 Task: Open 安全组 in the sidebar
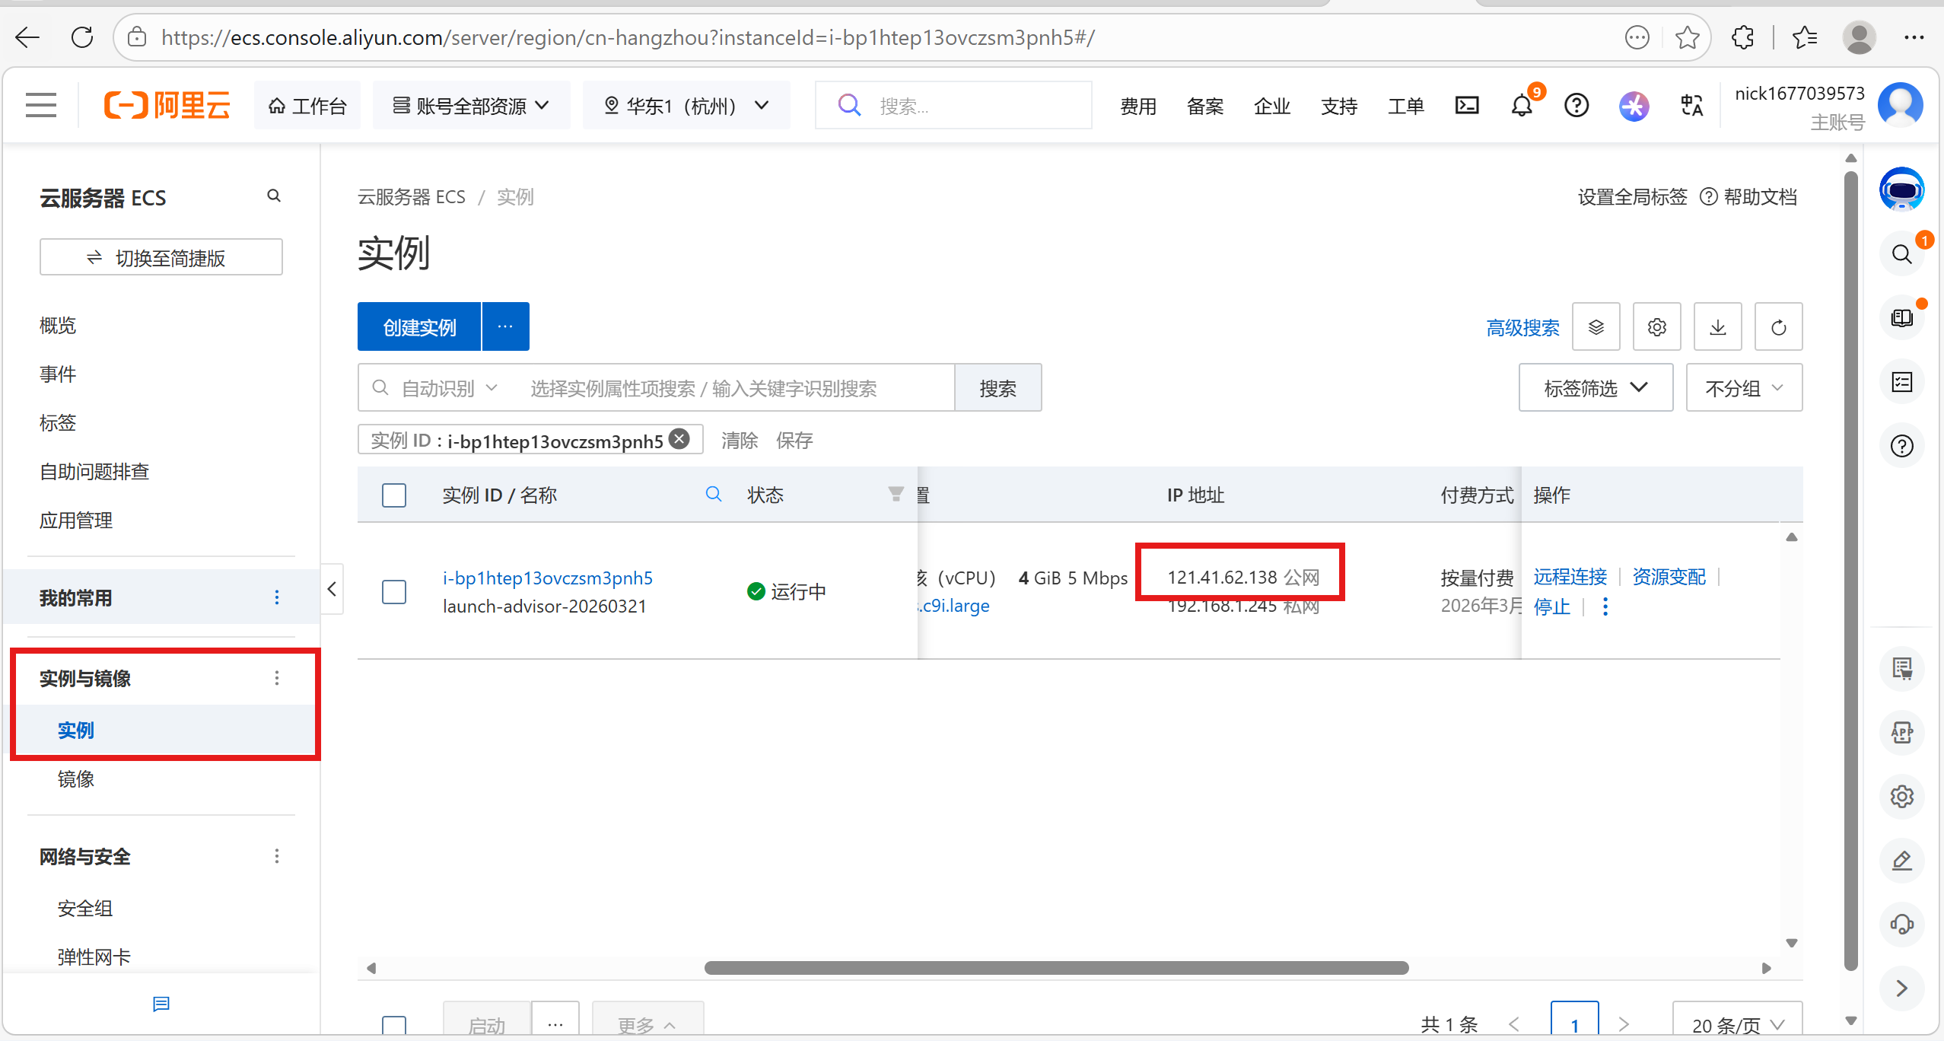point(85,908)
